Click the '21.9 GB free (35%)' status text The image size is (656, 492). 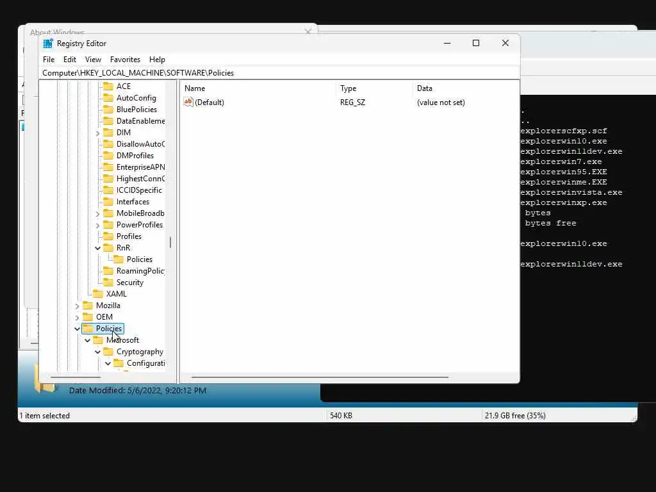(x=515, y=416)
